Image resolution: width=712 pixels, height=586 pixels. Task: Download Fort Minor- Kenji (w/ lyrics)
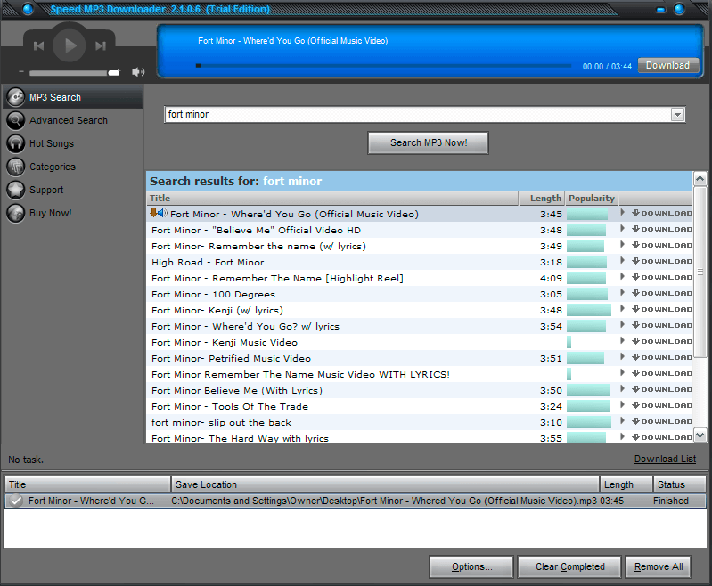pos(662,310)
